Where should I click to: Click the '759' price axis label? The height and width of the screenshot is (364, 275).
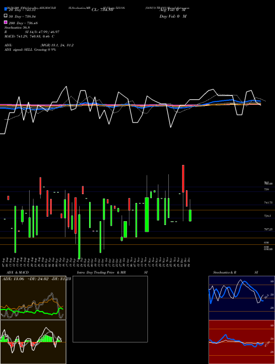(x=266, y=189)
